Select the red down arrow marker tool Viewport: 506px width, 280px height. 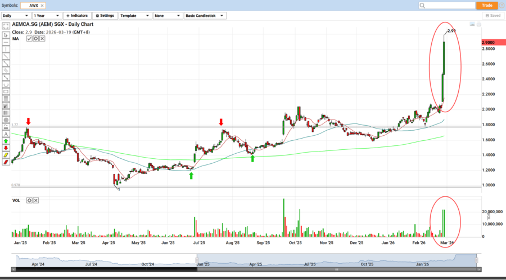click(x=6, y=148)
